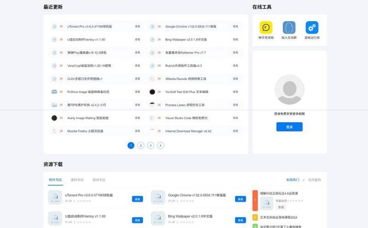Open the 'XMedia Recode' title
The image size is (368, 228).
click(x=186, y=79)
